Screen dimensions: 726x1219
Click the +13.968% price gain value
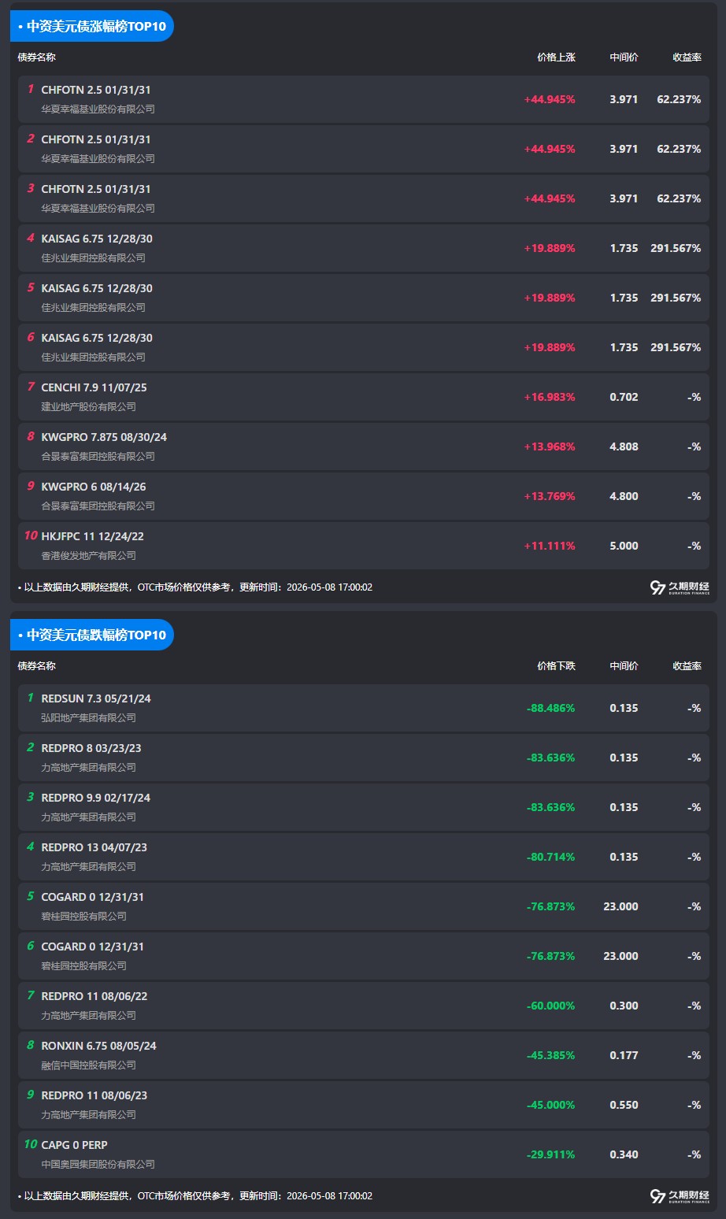(550, 447)
